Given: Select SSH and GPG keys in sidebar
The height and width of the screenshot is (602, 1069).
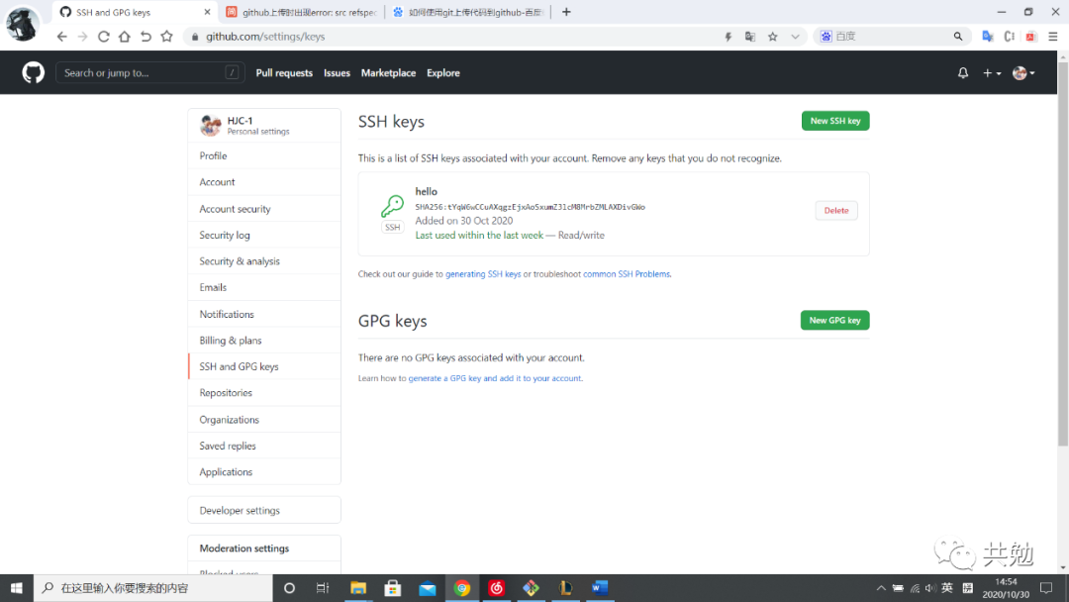Looking at the screenshot, I should click(x=264, y=366).
